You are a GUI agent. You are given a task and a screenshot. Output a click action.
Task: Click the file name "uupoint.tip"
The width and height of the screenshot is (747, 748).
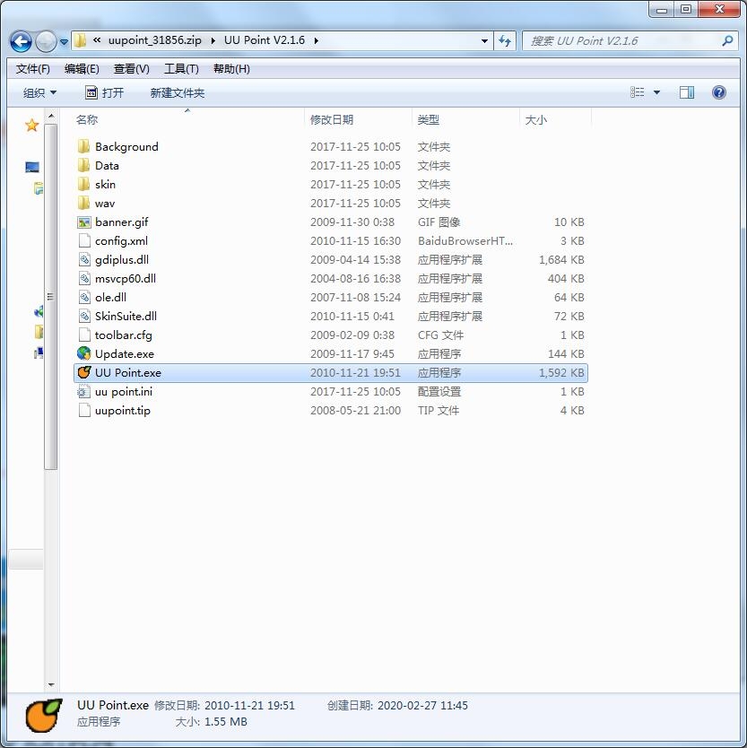tap(123, 411)
